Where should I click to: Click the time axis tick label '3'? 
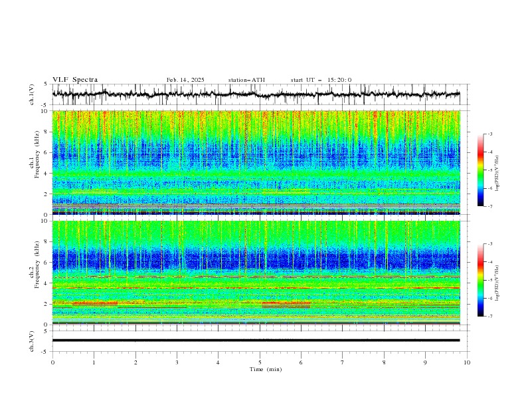point(177,362)
